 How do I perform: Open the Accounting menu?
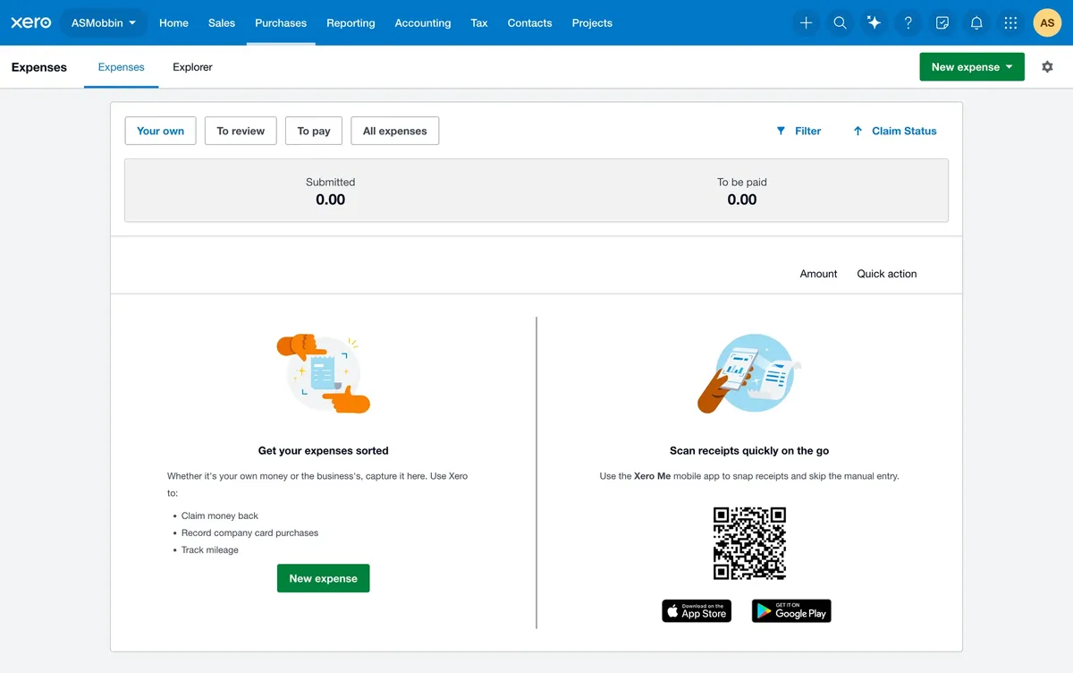[x=423, y=23]
